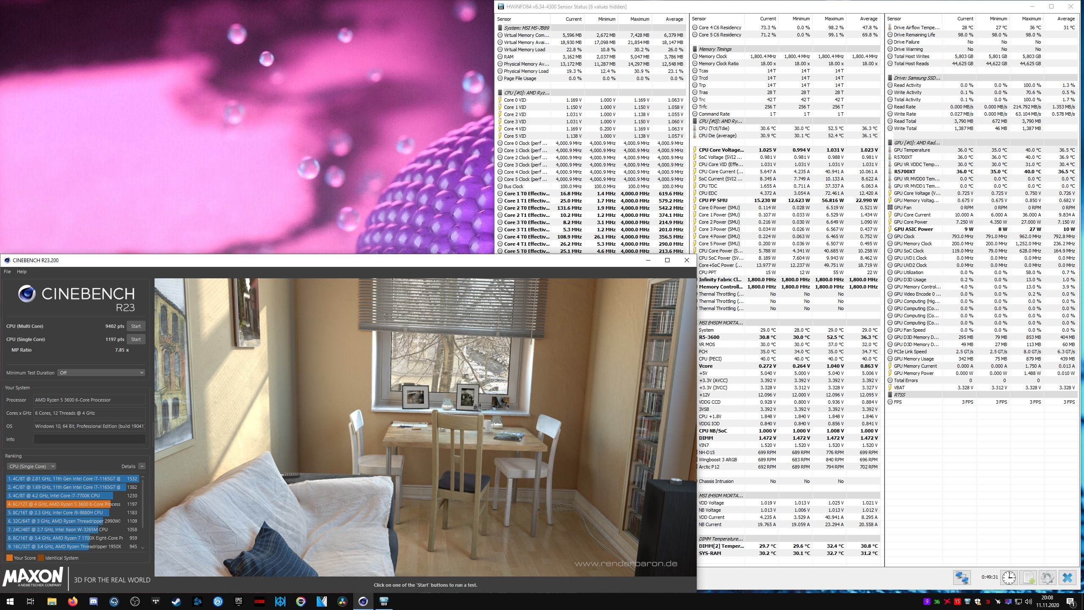Select first ranking entry i7-1165G7 scoring 1532

(72, 479)
